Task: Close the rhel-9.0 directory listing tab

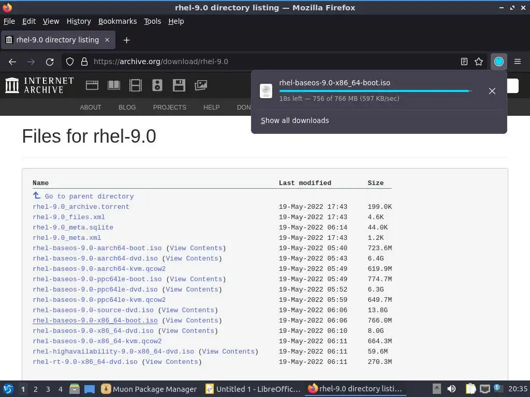Action: point(107,40)
